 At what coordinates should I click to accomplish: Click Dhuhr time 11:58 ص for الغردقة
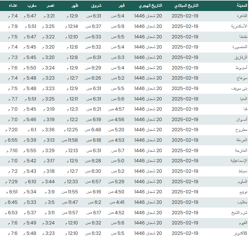69,140
